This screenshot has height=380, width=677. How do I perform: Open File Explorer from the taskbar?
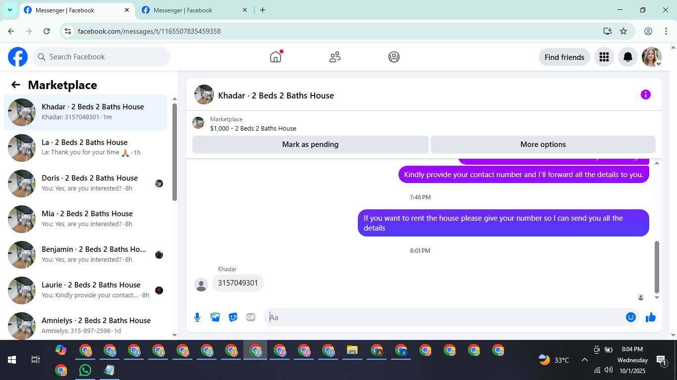[x=352, y=350]
